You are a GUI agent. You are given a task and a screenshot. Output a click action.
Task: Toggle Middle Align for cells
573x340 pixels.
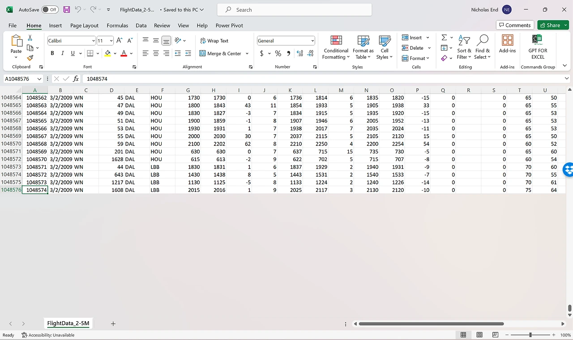pos(156,41)
